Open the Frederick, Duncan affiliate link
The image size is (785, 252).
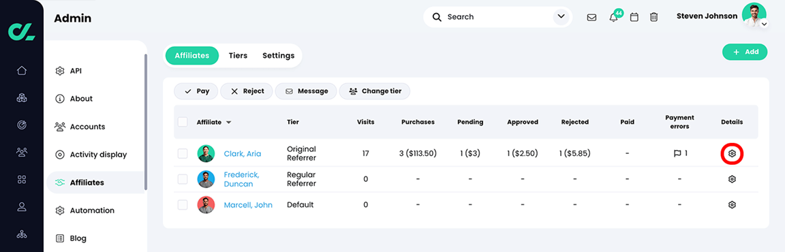click(241, 179)
